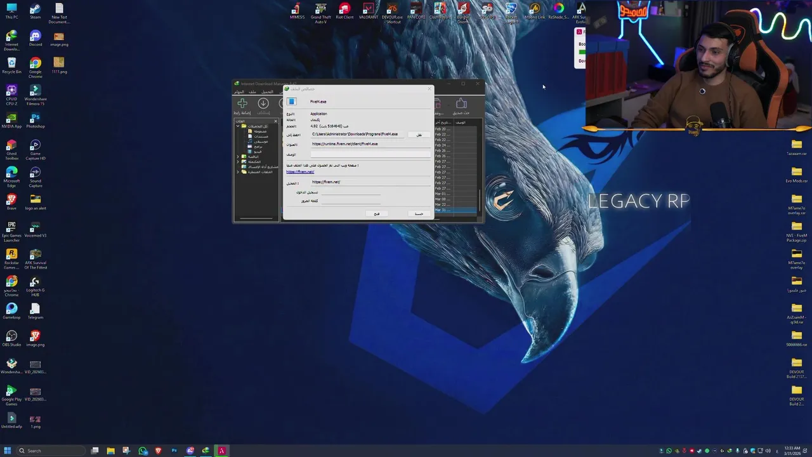Screen dimensions: 812x457
Task: Open the Recycle Bin desktop icon
Action: [x=11, y=65]
